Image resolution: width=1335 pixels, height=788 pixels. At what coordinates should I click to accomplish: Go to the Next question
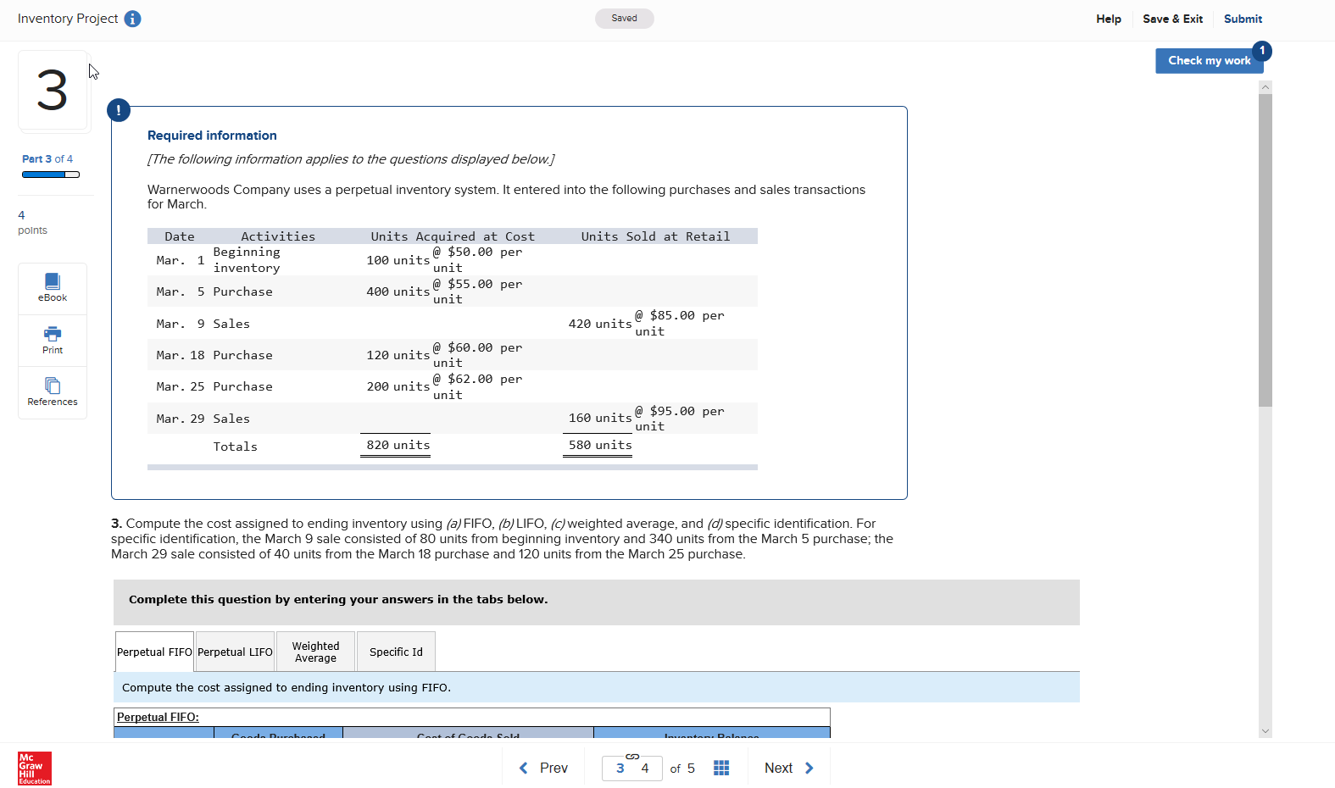(x=789, y=768)
